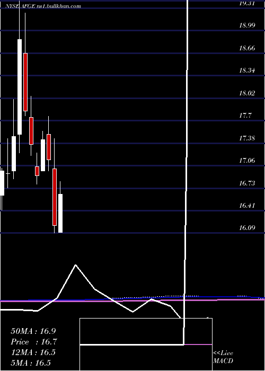Click the peak of the white MACD line

point(76,265)
